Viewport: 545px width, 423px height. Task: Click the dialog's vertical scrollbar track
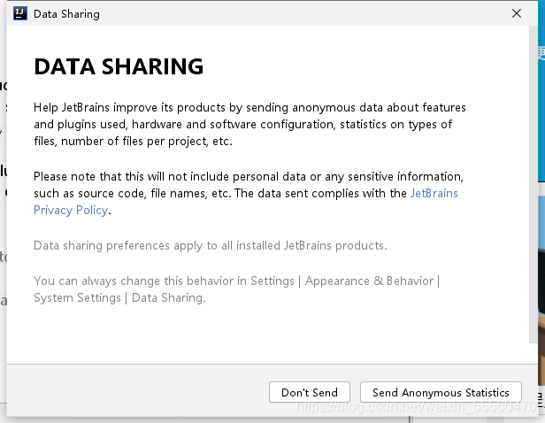tap(533, 184)
